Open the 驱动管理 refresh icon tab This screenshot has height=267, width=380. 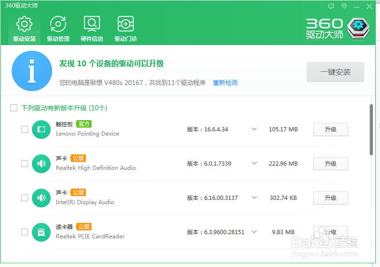pyautogui.click(x=58, y=29)
